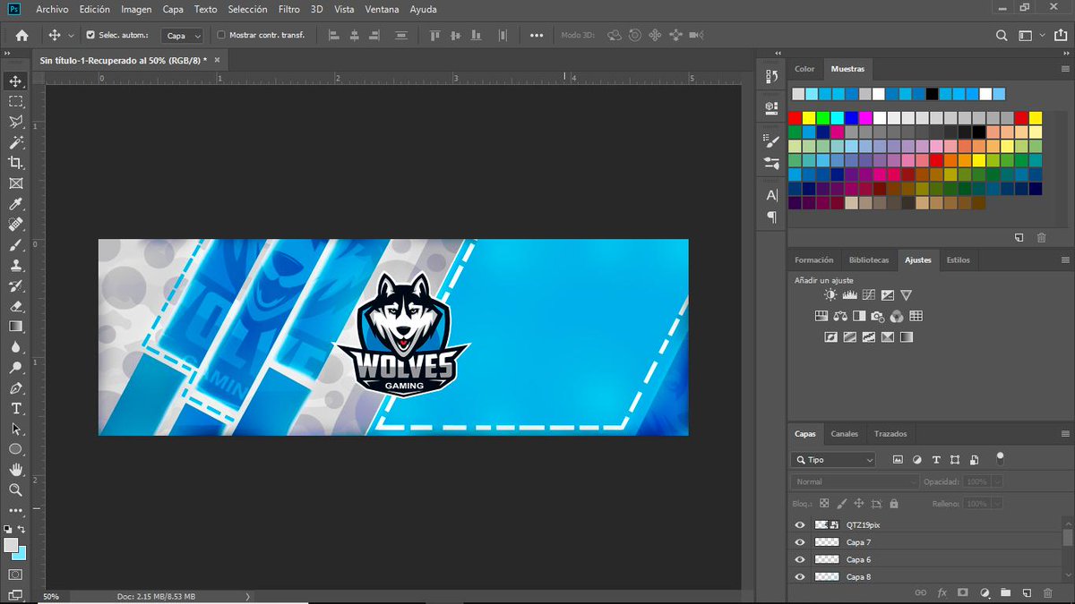This screenshot has height=604, width=1075.
Task: Select the Zoom tool in the toolbox
Action: [x=15, y=490]
